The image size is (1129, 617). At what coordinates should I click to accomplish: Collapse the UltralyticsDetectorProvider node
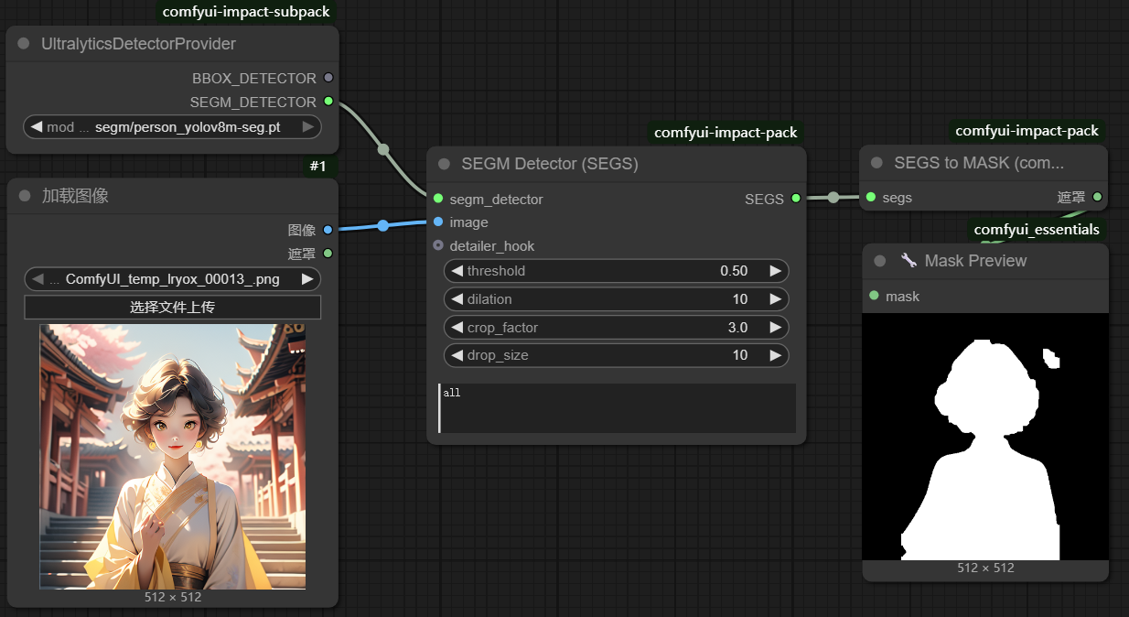[25, 44]
